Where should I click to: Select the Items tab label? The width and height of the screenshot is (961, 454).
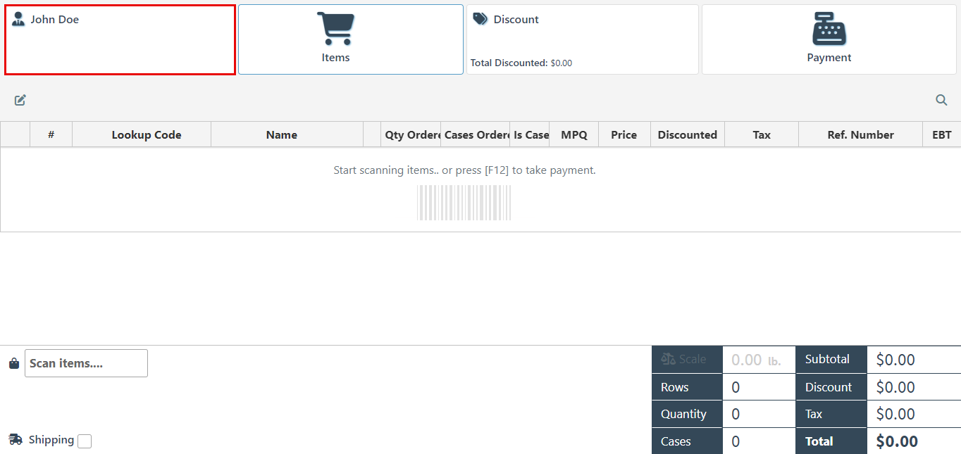[x=335, y=58]
